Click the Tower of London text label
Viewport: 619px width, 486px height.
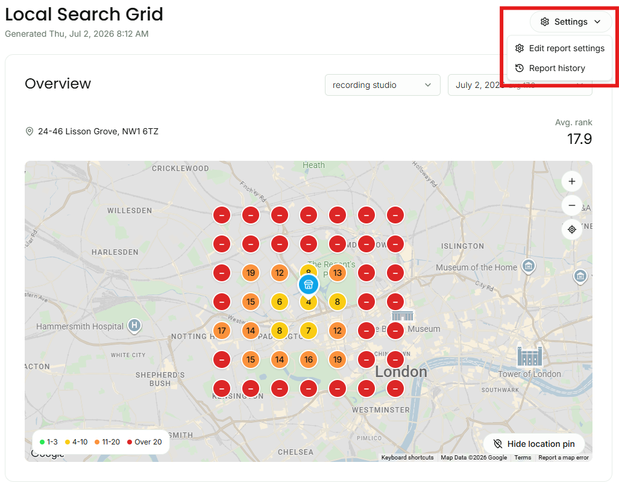529,374
